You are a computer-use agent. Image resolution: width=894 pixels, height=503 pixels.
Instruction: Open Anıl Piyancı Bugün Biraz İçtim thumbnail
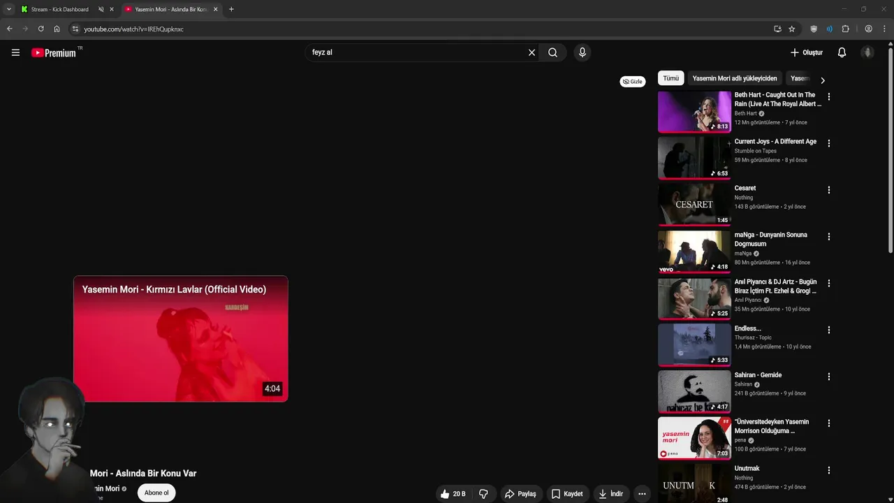click(694, 298)
